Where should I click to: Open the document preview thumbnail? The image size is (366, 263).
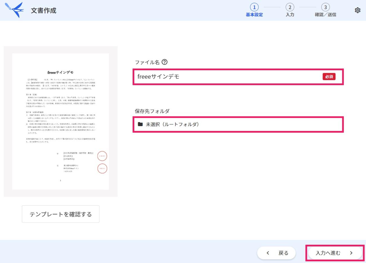coord(61,121)
